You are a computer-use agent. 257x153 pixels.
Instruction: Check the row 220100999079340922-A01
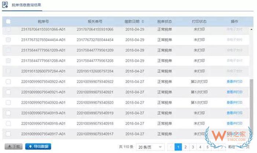coord(8,81)
